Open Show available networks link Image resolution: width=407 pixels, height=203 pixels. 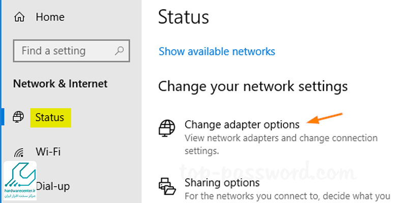(217, 51)
